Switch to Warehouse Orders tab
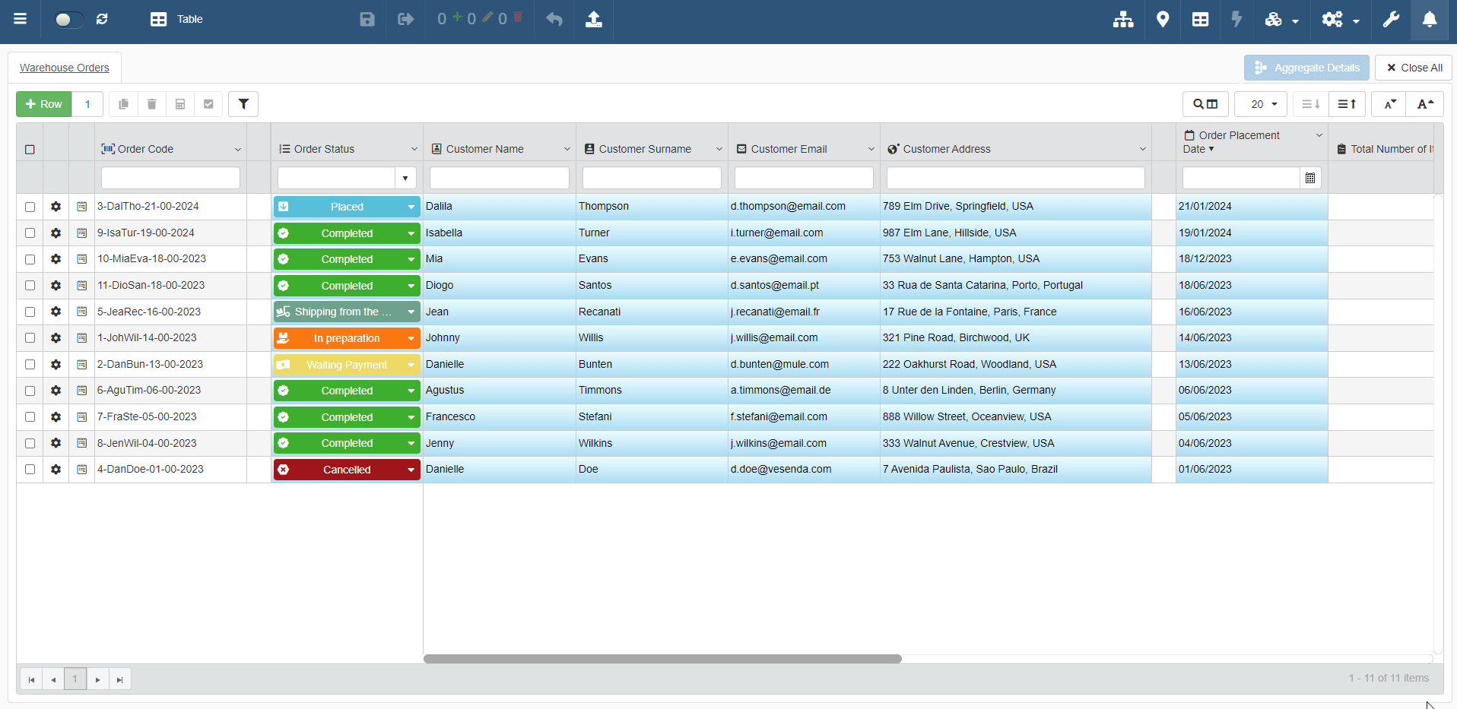Image resolution: width=1457 pixels, height=709 pixels. (65, 68)
